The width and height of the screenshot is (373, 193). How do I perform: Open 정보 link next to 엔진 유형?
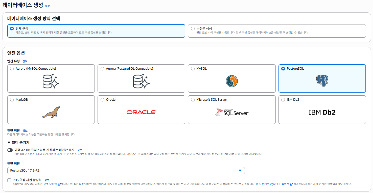click(x=25, y=61)
